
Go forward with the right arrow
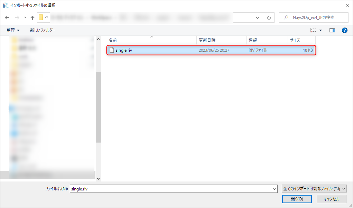(x=17, y=18)
